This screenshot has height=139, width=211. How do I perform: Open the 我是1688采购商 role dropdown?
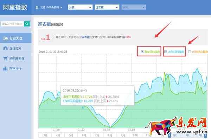(49, 7)
